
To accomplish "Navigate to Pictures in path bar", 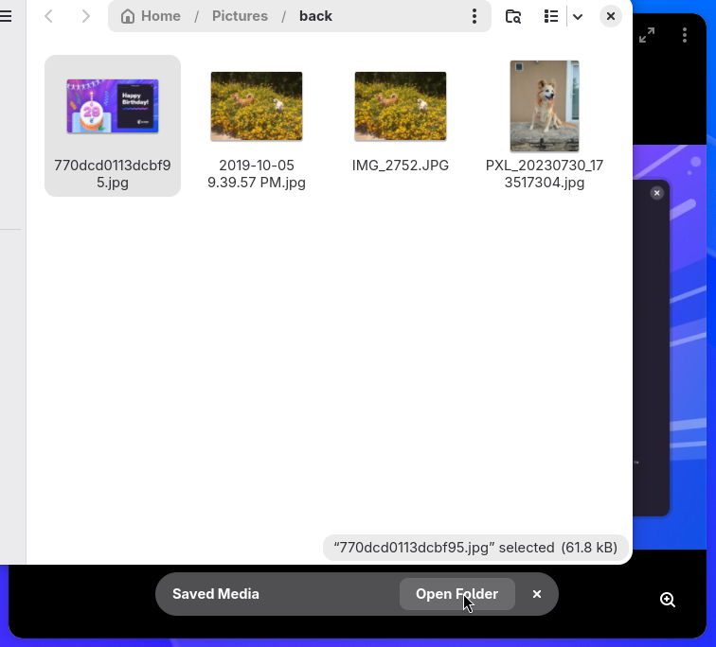I will click(240, 16).
